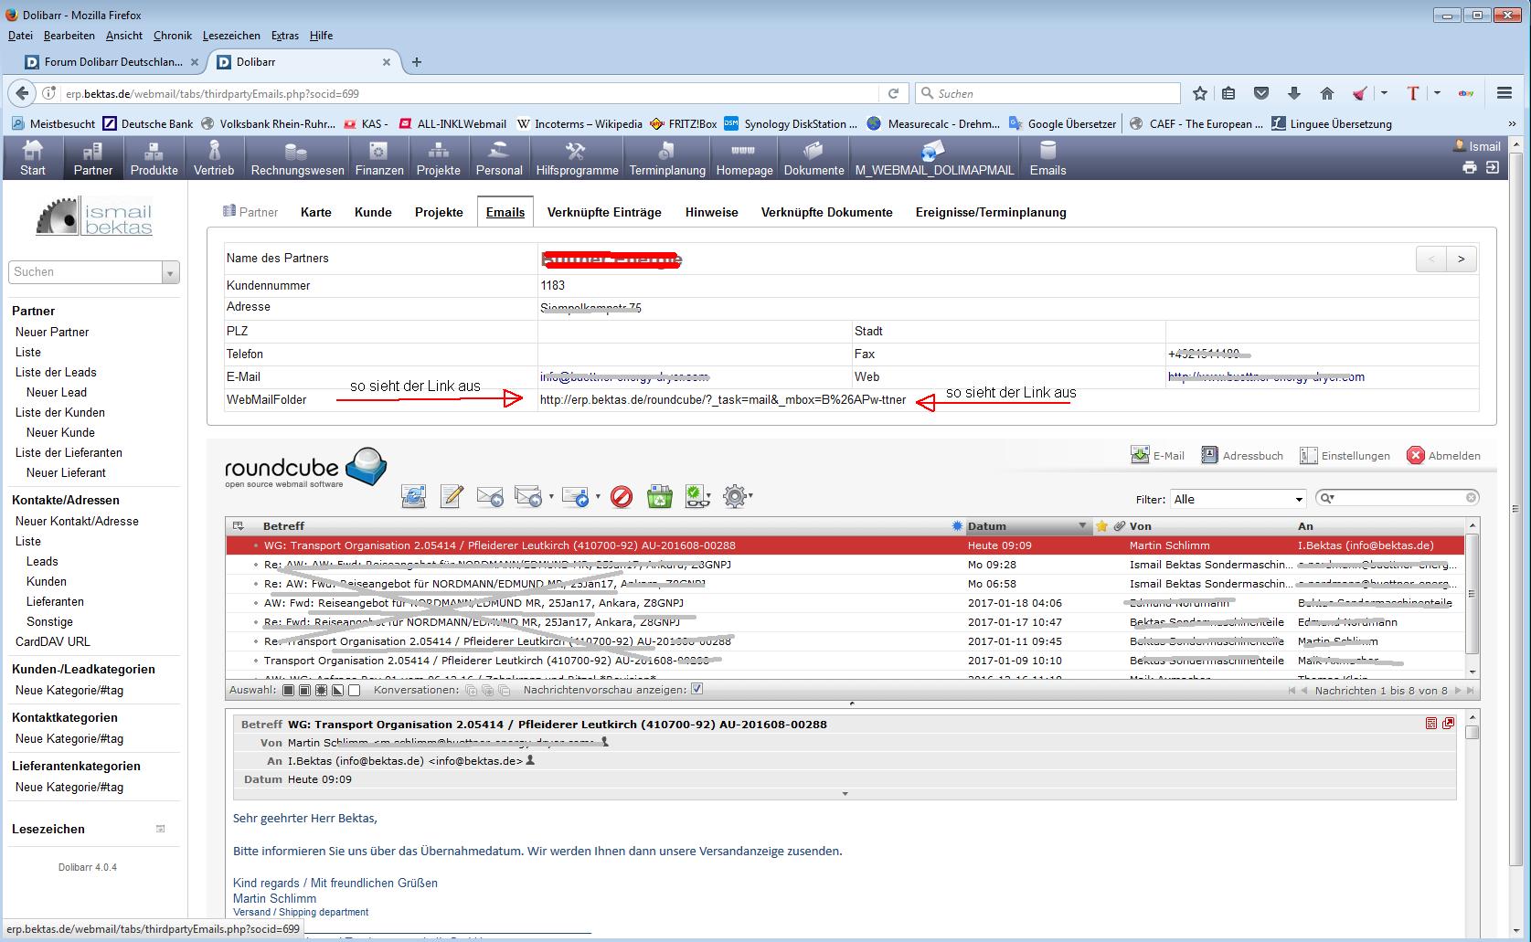
Task: Select email dated 2017-01-18 04:06
Action: click(845, 603)
